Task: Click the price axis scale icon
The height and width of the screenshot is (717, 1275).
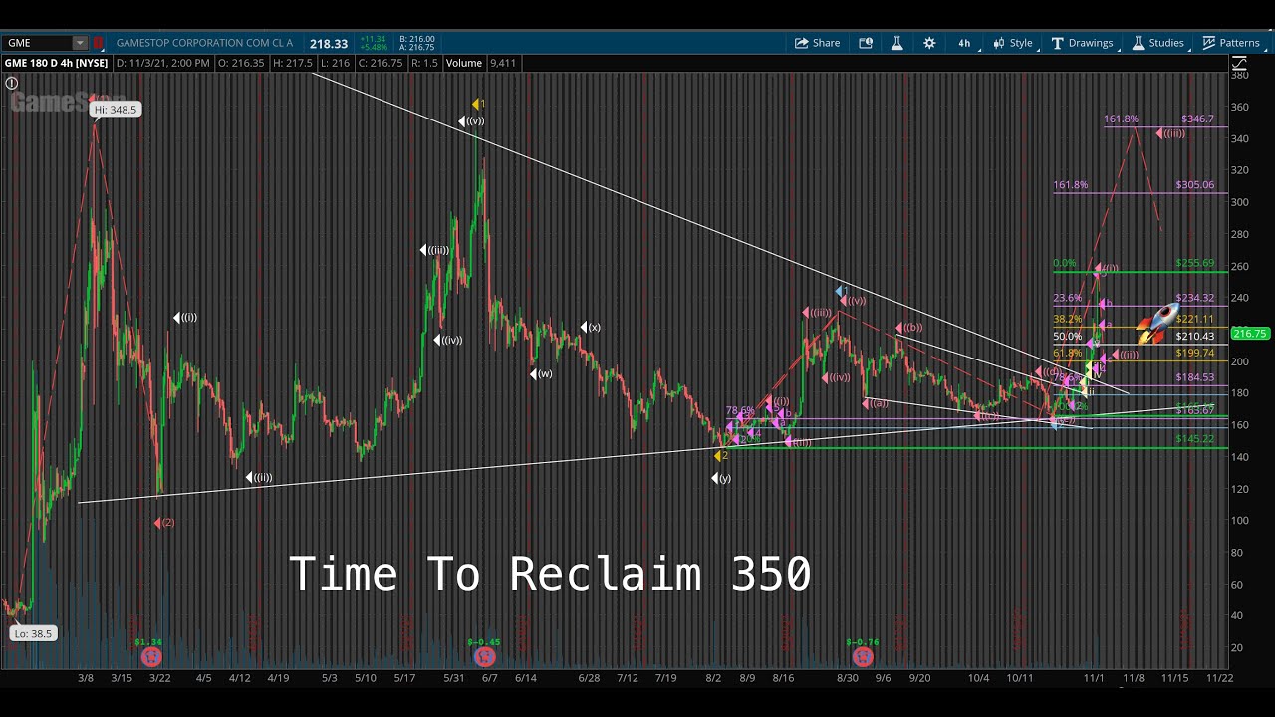Action: pyautogui.click(x=1239, y=62)
